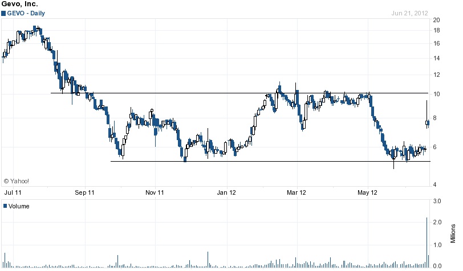Click the price axis value 4

(x=434, y=184)
